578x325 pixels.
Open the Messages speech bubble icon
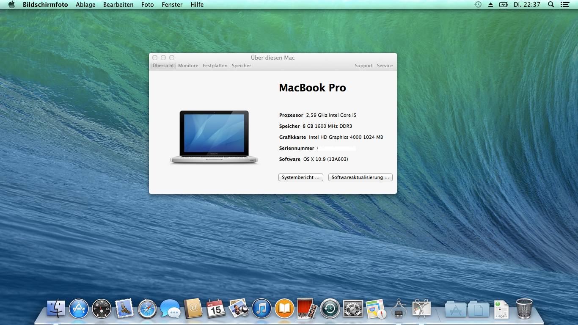coord(170,308)
